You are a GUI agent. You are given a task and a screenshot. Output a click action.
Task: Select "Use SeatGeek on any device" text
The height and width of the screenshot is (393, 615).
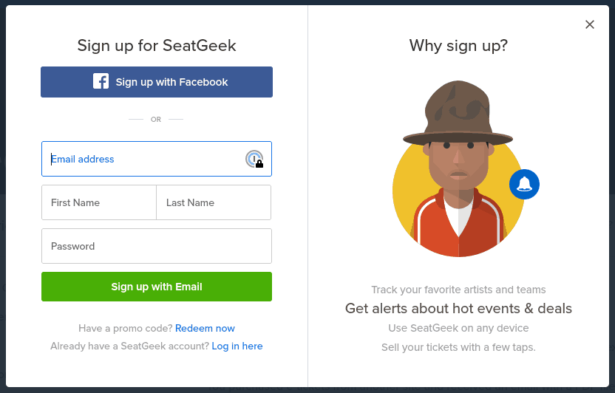458,328
